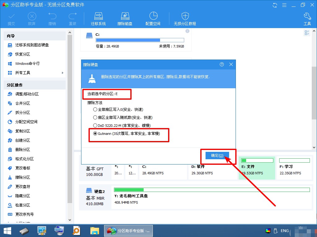Click the ENG language indicator
Viewport: 317px width, 237px height.
285,231
